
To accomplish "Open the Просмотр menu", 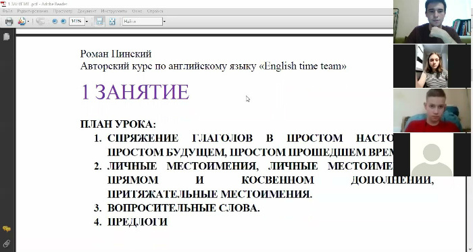I will (63, 11).
